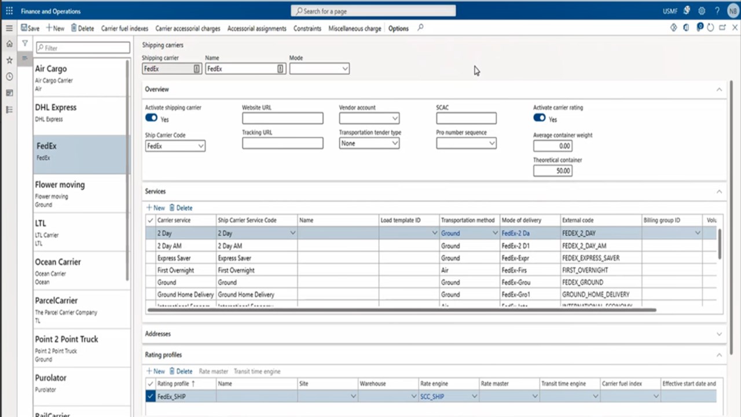Expand the hamburger navigation menu

[9, 28]
